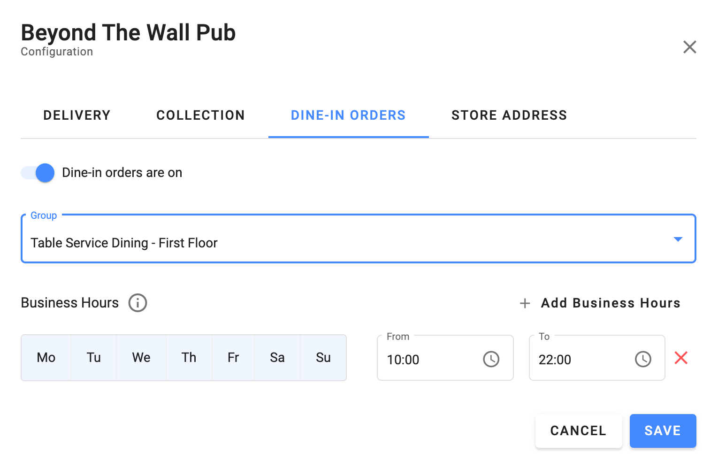
Task: Switch to the Delivery tab
Action: coord(77,115)
